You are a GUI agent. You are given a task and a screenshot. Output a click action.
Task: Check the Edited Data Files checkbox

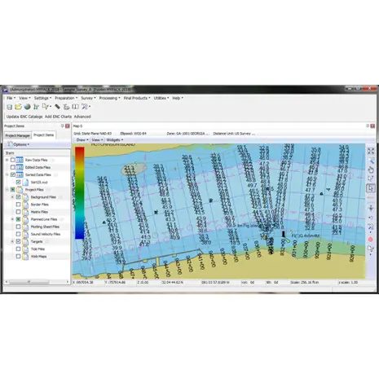coord(12,167)
